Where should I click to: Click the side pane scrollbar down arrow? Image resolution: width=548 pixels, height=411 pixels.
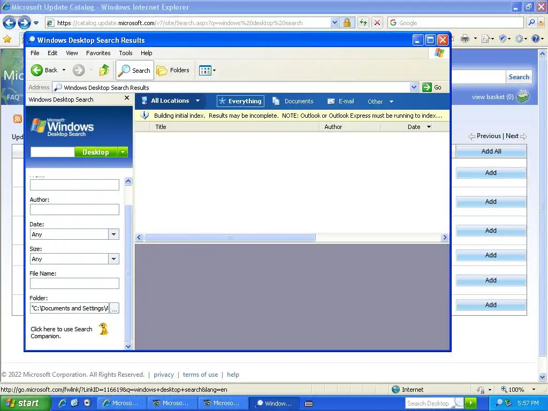tap(128, 346)
